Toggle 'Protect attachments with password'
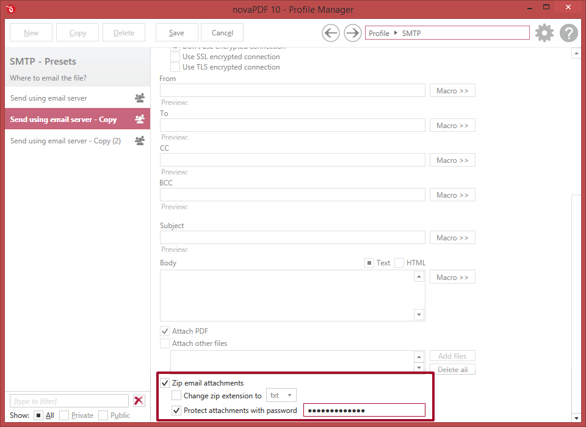This screenshot has width=586, height=427. coord(176,410)
